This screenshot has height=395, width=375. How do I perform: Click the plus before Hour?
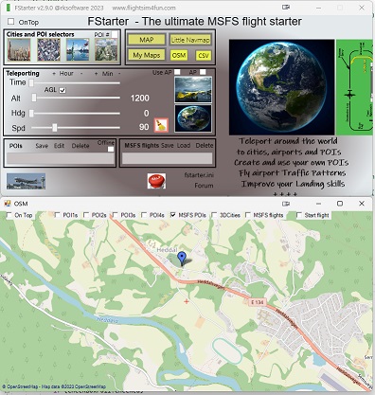pyautogui.click(x=54, y=73)
